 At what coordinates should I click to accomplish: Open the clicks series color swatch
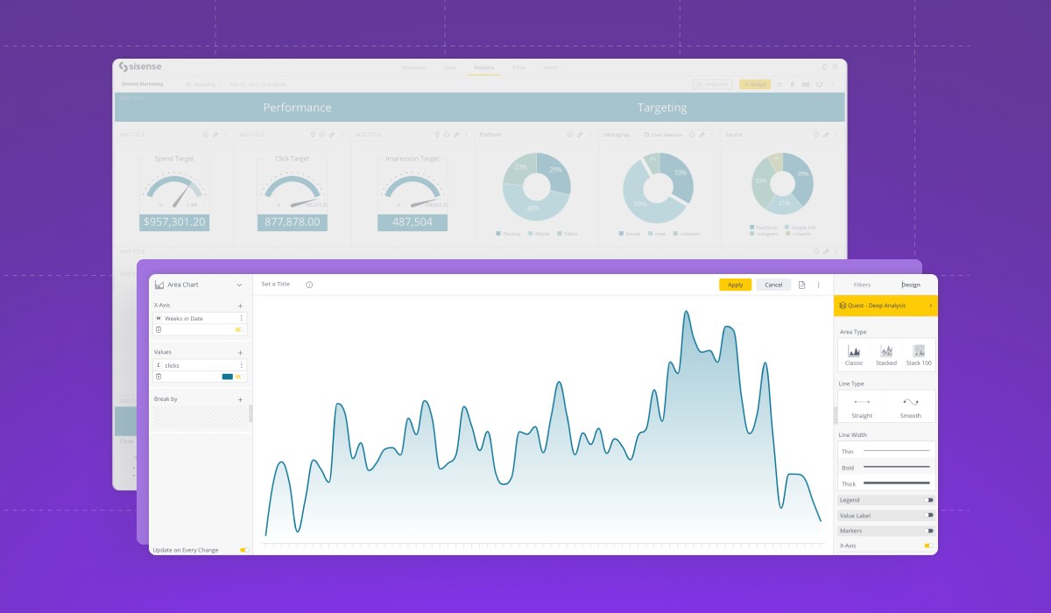[228, 377]
